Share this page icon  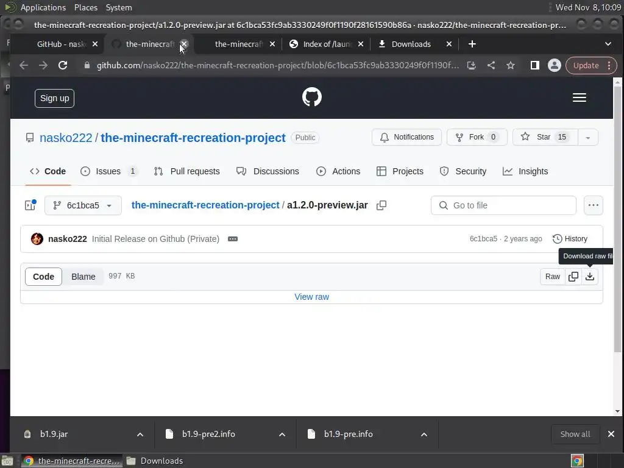pyautogui.click(x=491, y=65)
